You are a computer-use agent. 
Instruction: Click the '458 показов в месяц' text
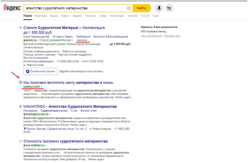153,31
